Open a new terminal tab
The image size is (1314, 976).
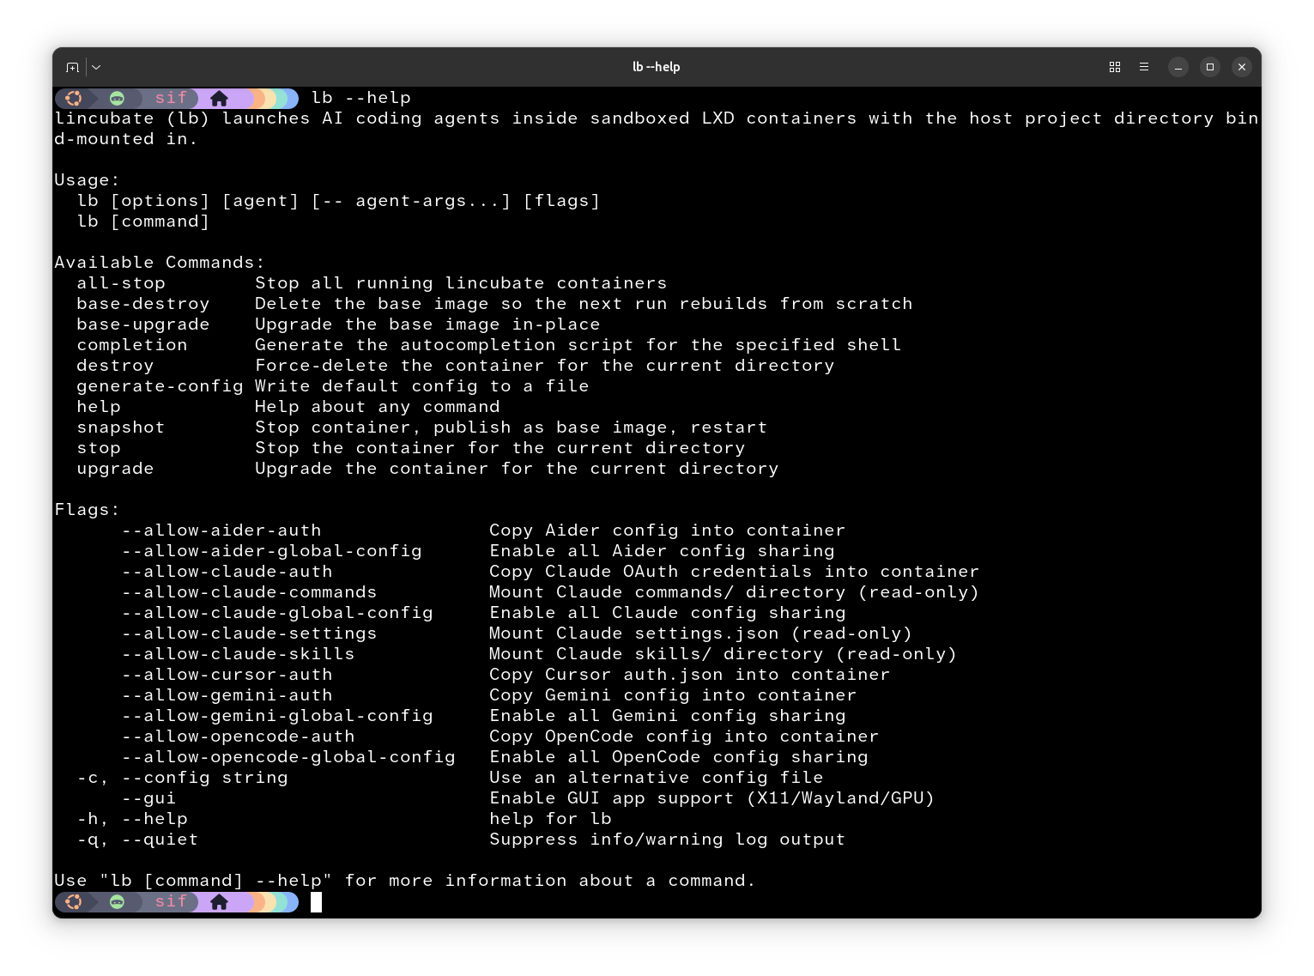click(73, 67)
